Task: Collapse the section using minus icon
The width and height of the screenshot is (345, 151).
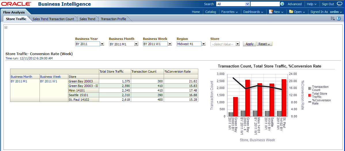Action: [x=6, y=28]
